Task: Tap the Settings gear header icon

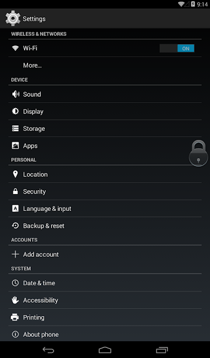Action: click(13, 18)
